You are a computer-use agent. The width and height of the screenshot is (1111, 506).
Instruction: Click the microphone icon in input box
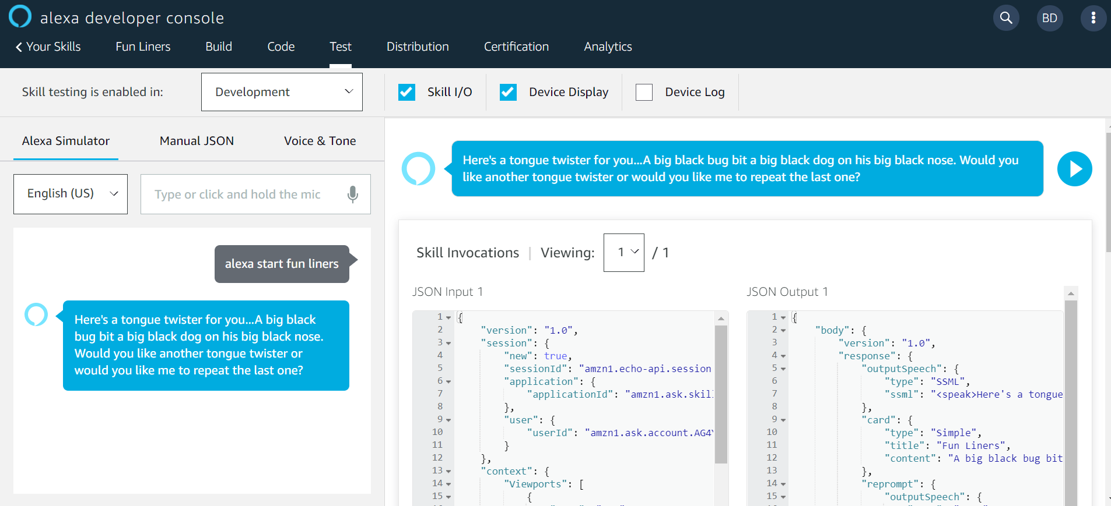pyautogui.click(x=352, y=194)
